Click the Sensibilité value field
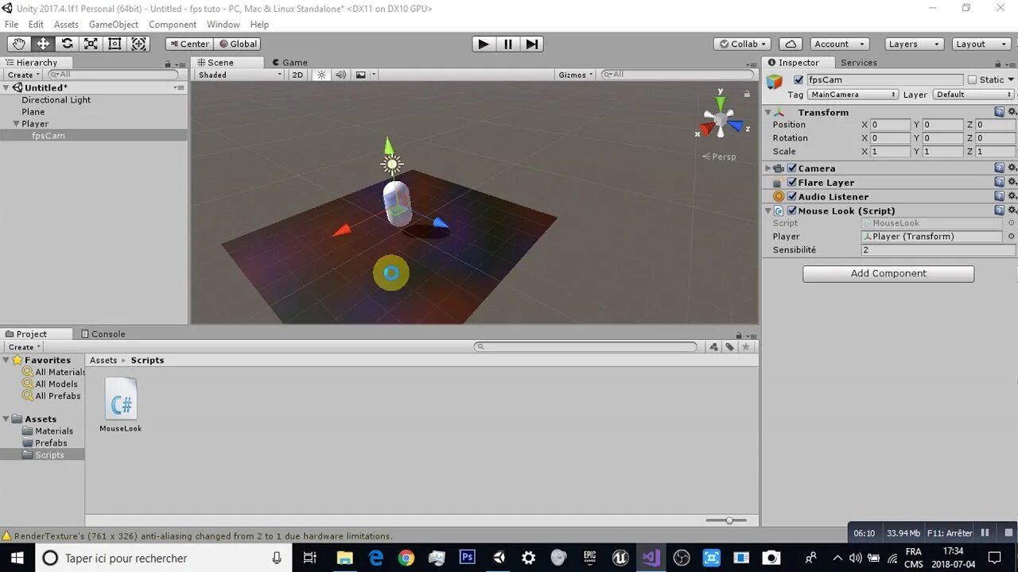This screenshot has height=572, width=1018. click(x=938, y=249)
